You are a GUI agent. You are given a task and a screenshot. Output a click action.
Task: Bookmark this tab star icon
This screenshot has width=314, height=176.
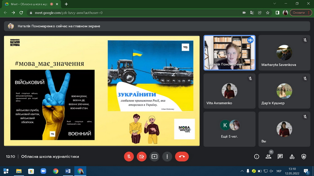268,13
